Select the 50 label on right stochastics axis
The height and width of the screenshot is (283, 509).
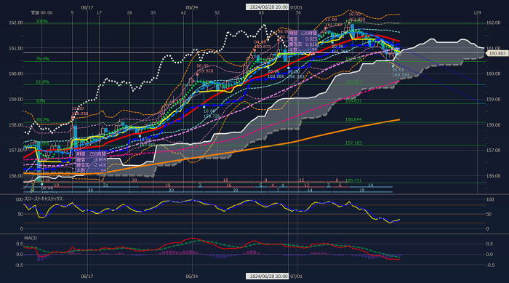489,215
